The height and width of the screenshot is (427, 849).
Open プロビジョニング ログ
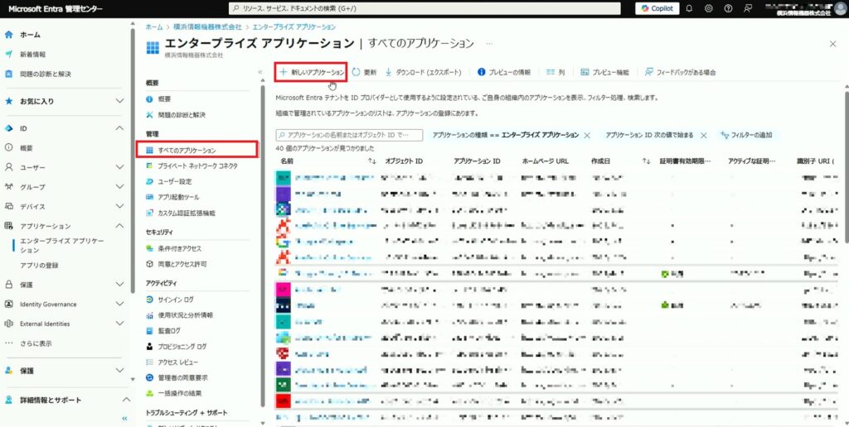pyautogui.click(x=182, y=347)
